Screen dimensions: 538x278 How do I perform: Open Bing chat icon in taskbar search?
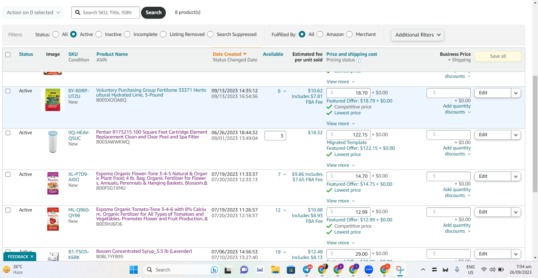click(214, 270)
